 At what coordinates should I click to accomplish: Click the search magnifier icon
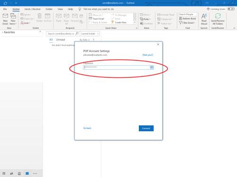pyautogui.click(x=77, y=34)
